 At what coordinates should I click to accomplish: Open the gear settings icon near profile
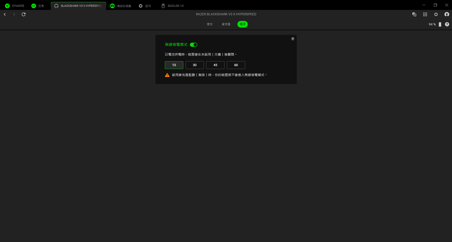[x=436, y=14]
